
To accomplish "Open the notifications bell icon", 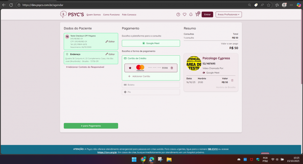I will (191, 15).
